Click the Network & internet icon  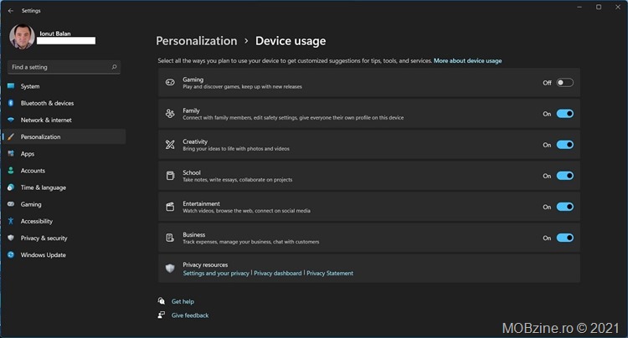(11, 120)
